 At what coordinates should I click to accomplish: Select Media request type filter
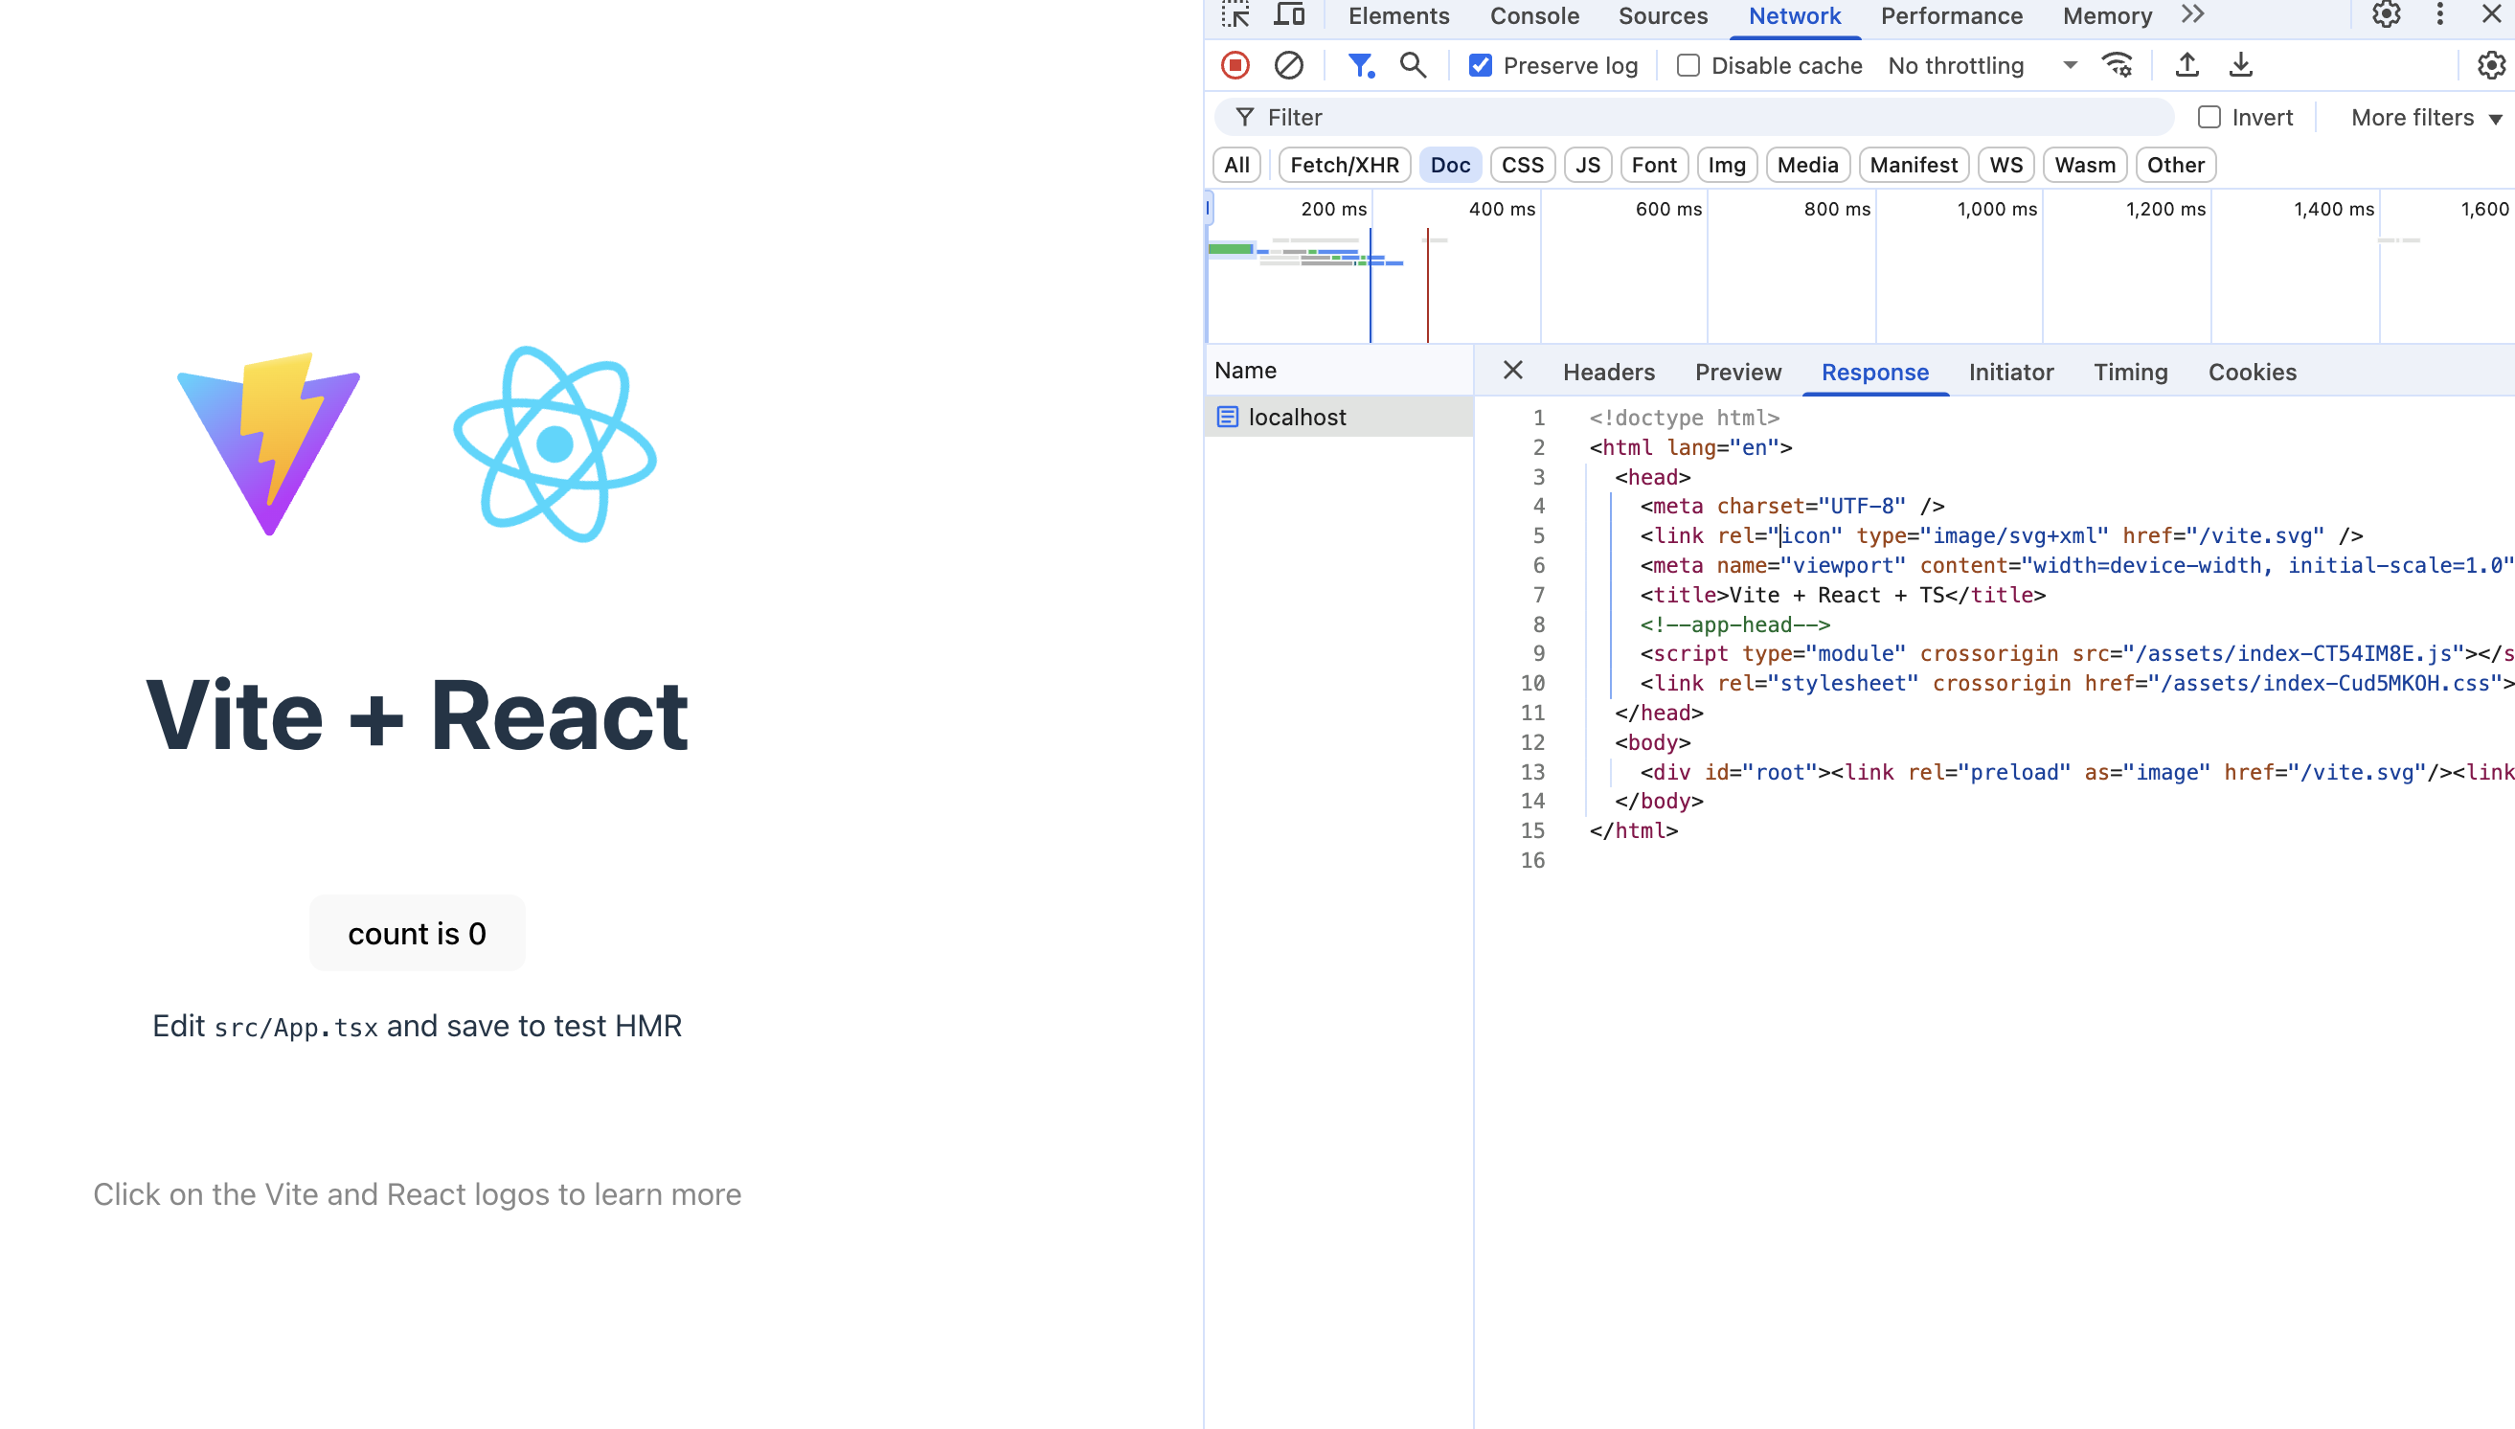1807,165
